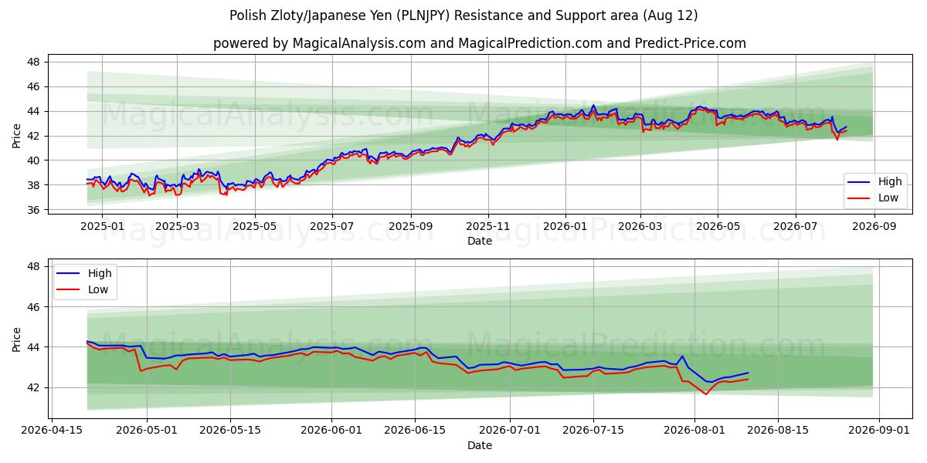Click the '2026-04-15' tick label

[51, 431]
